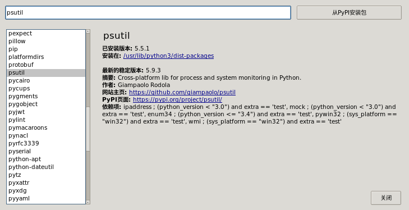Select python-apt in the package list

(46, 159)
